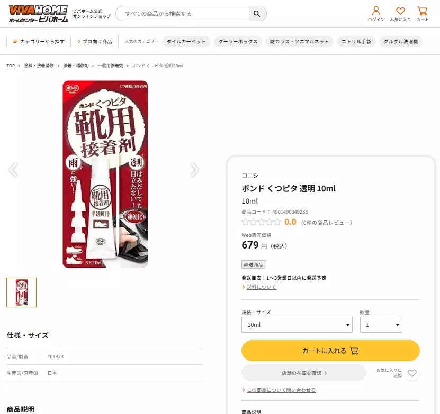This screenshot has height=414, width=440.
Task: Expand the 数量 quantity dropdown
Action: (x=381, y=325)
